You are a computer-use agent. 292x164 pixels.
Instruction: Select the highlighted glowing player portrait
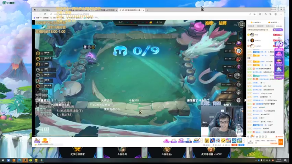pyautogui.click(x=238, y=51)
